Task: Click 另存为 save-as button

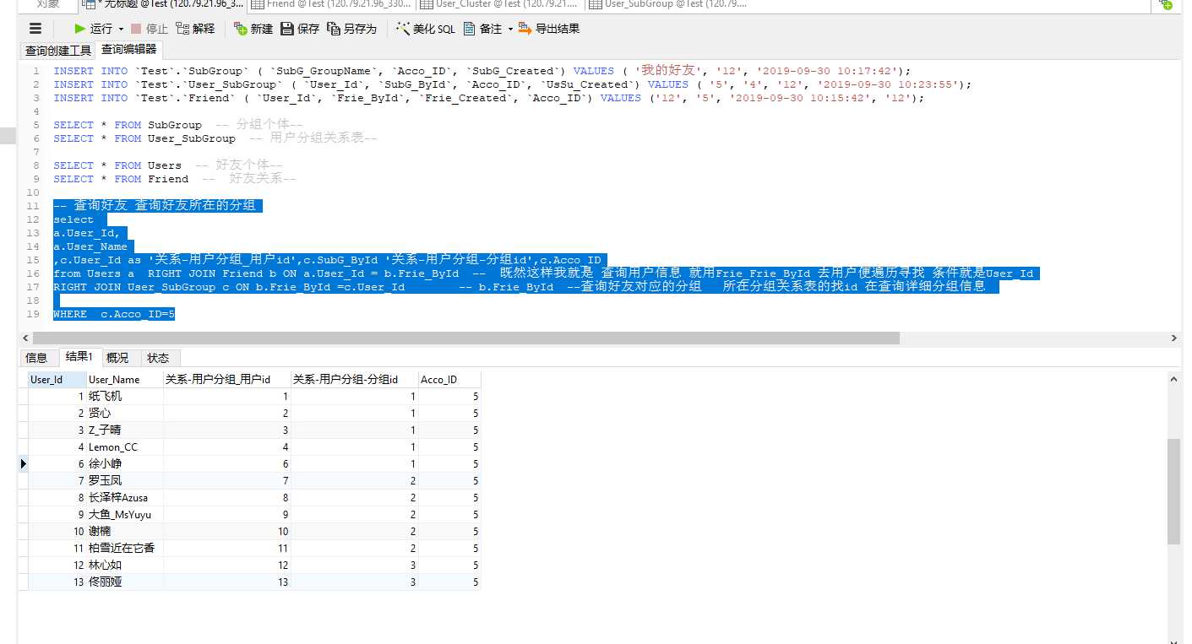Action: pos(351,29)
